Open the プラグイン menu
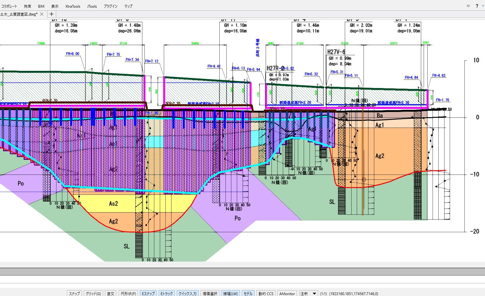 [x=110, y=6]
